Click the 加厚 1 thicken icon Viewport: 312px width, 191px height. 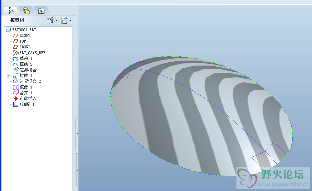16,104
